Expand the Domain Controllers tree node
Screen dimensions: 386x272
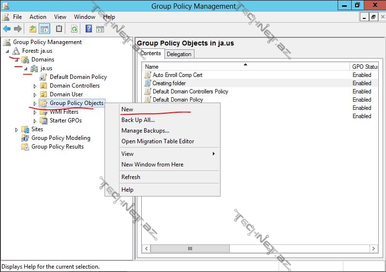35,86
